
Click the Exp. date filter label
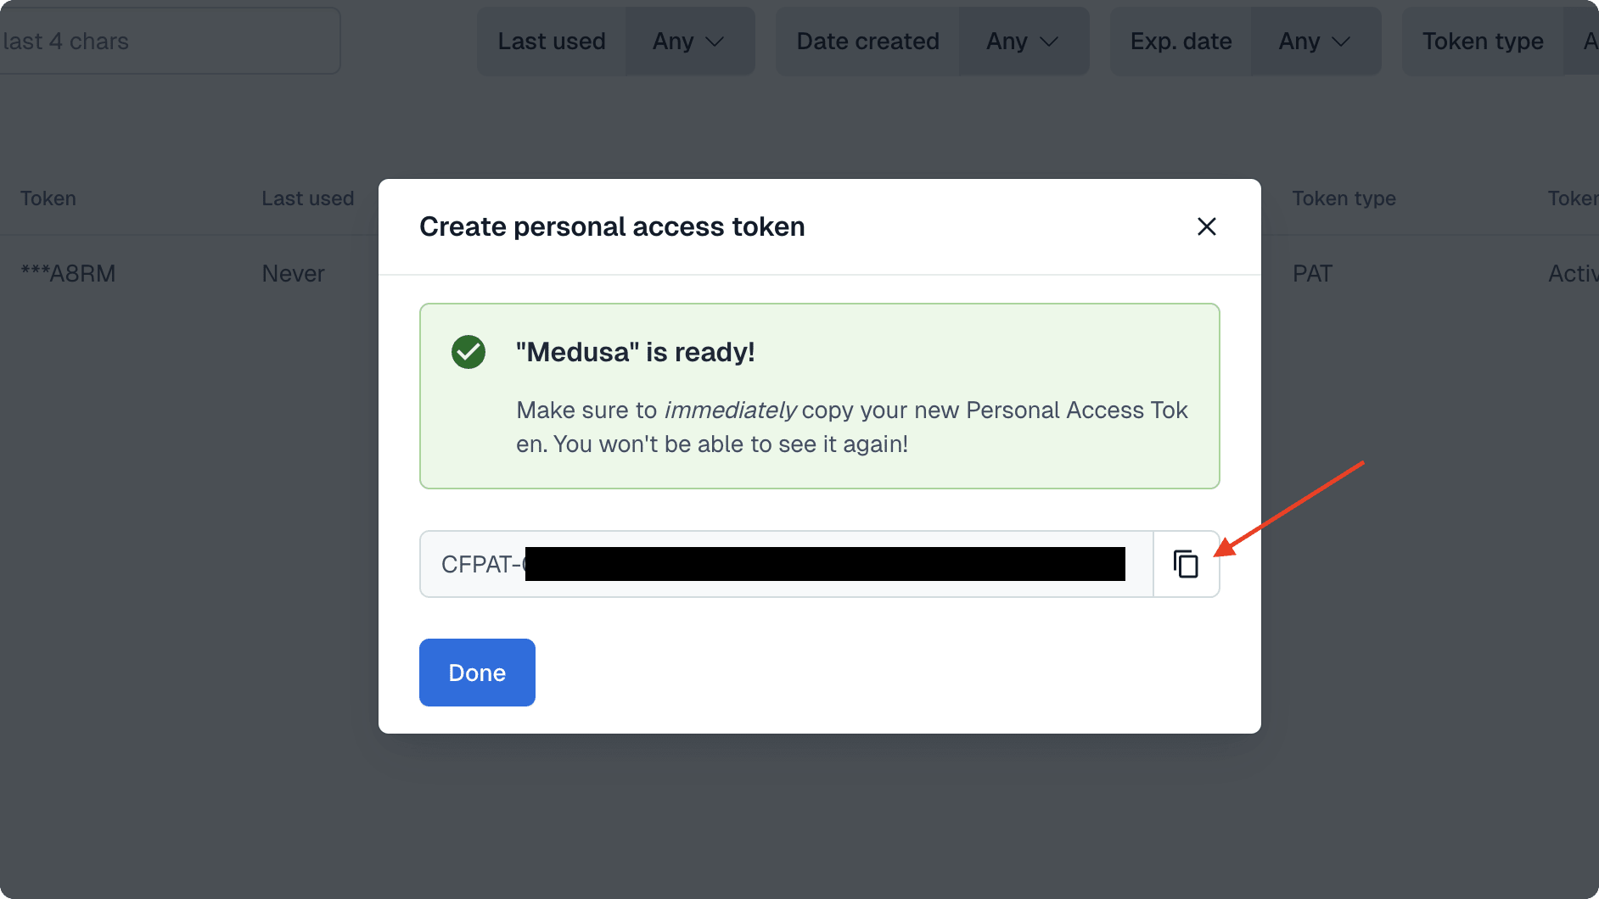tap(1181, 40)
